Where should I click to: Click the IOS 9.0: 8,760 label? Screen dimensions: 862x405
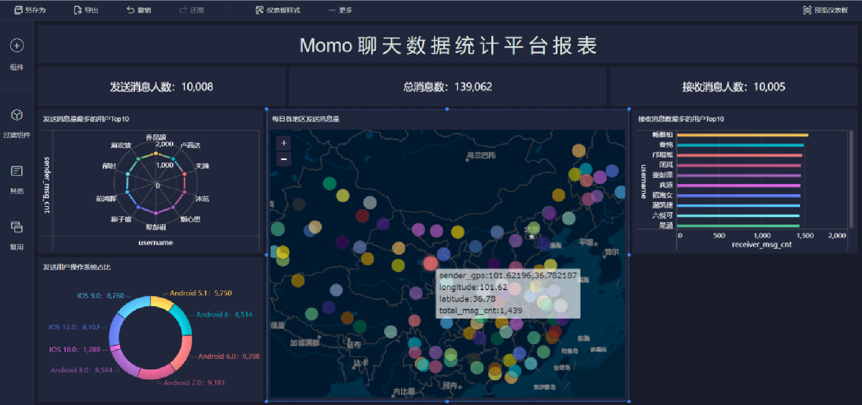coord(101,295)
